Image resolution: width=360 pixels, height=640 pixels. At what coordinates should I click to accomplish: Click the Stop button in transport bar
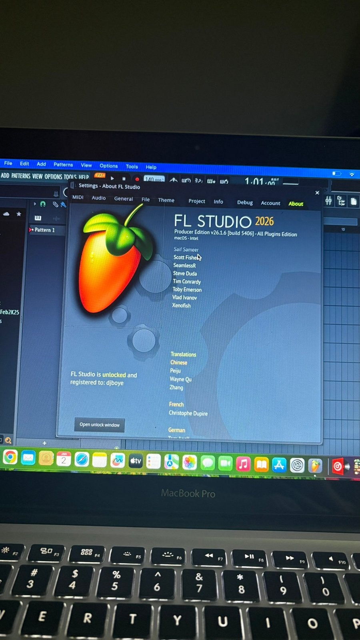click(x=124, y=179)
